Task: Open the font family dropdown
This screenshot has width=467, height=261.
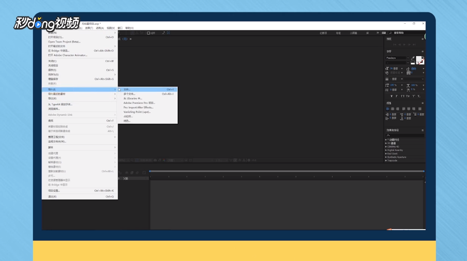Action: 408,58
